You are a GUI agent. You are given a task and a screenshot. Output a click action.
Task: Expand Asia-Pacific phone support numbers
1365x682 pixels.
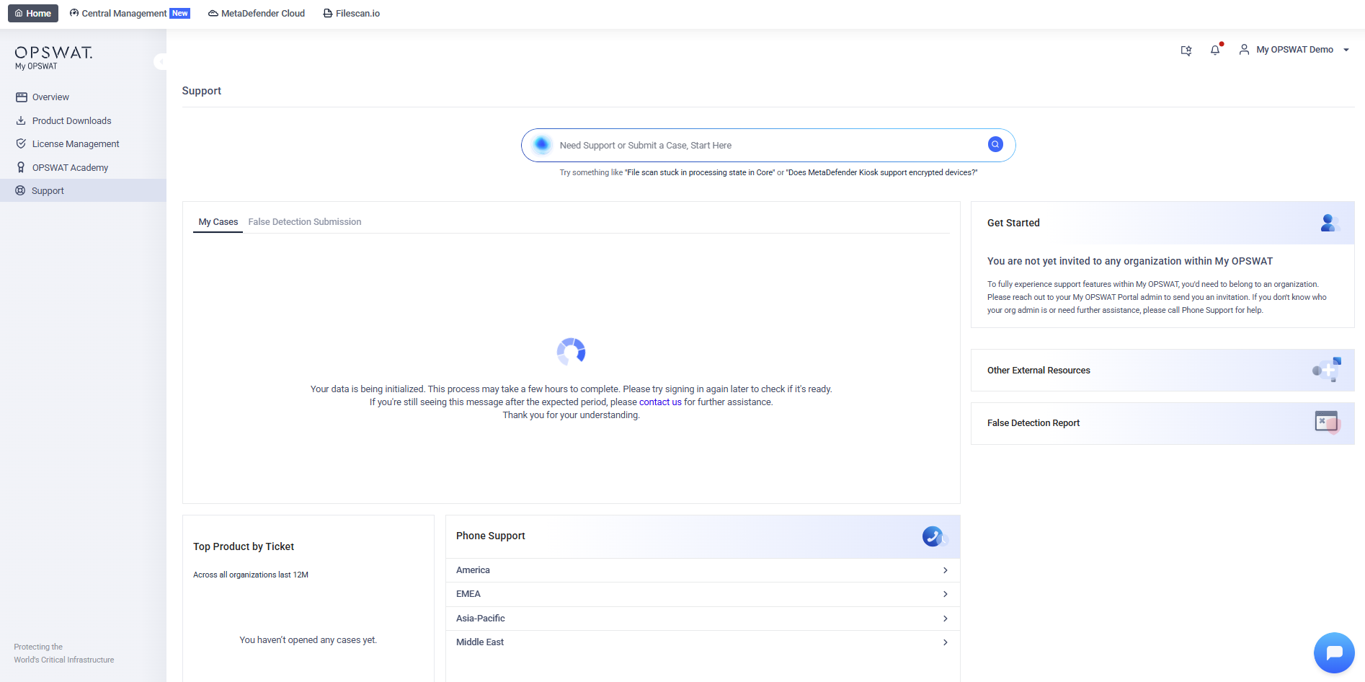702,619
